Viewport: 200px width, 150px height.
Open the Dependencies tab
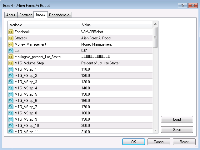(x=60, y=15)
